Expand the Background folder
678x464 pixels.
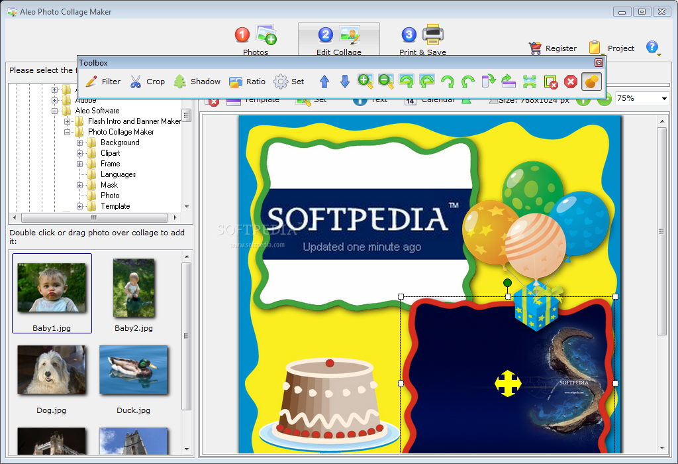(79, 143)
